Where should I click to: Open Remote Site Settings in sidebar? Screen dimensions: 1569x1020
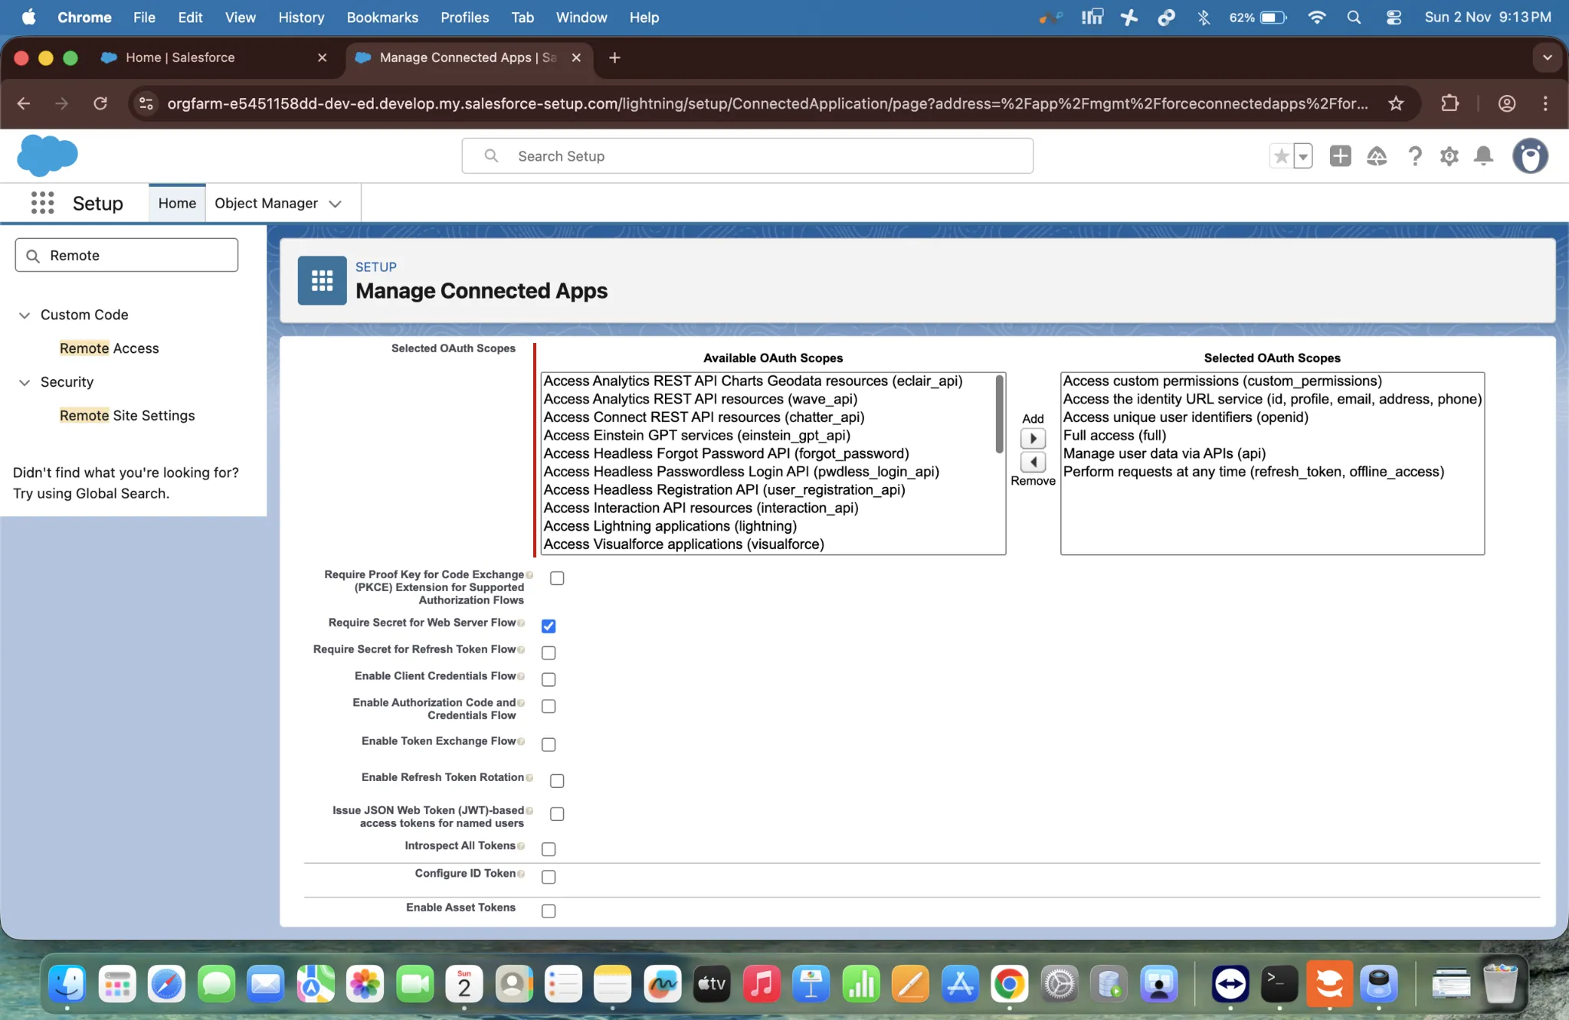pos(127,416)
